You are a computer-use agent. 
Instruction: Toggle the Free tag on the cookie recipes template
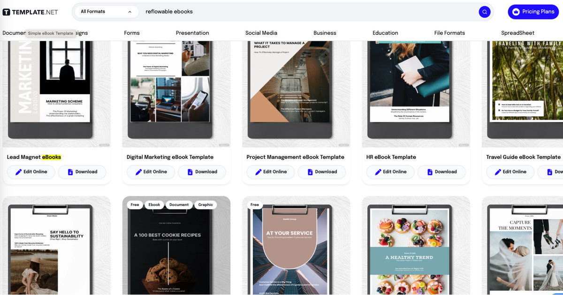(135, 204)
